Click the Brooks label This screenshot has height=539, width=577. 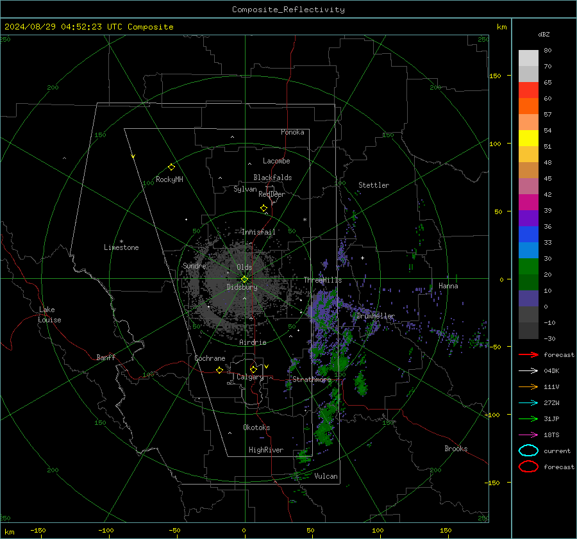point(456,449)
